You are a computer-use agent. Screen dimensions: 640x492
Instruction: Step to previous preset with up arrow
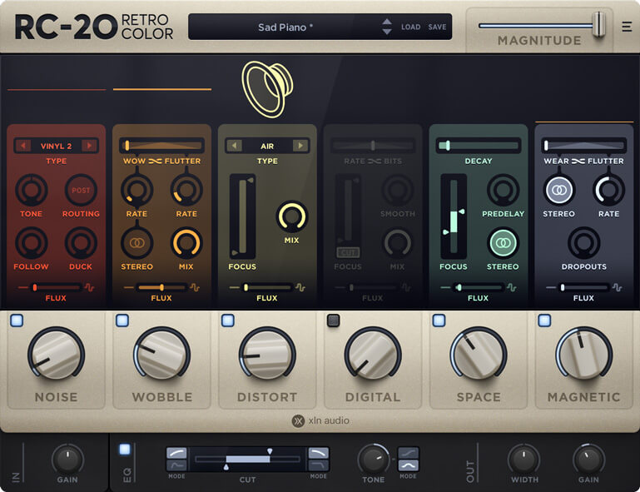point(387,22)
